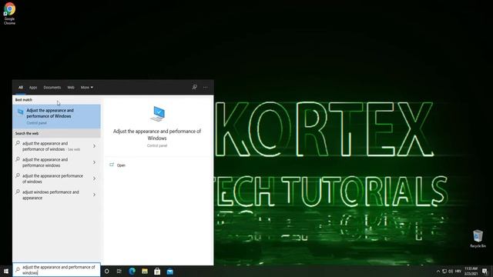Click the Control panel icon of the best match
This screenshot has width=493, height=277.
[x=21, y=112]
